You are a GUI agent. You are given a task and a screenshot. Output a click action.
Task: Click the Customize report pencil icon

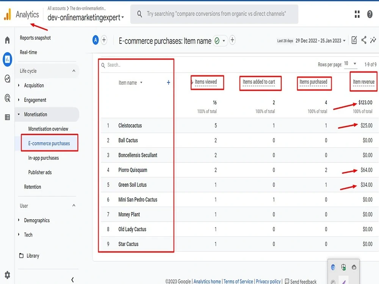coord(354,40)
